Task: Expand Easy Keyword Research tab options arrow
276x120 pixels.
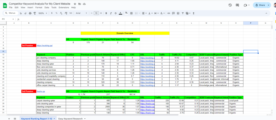Action: point(85,118)
